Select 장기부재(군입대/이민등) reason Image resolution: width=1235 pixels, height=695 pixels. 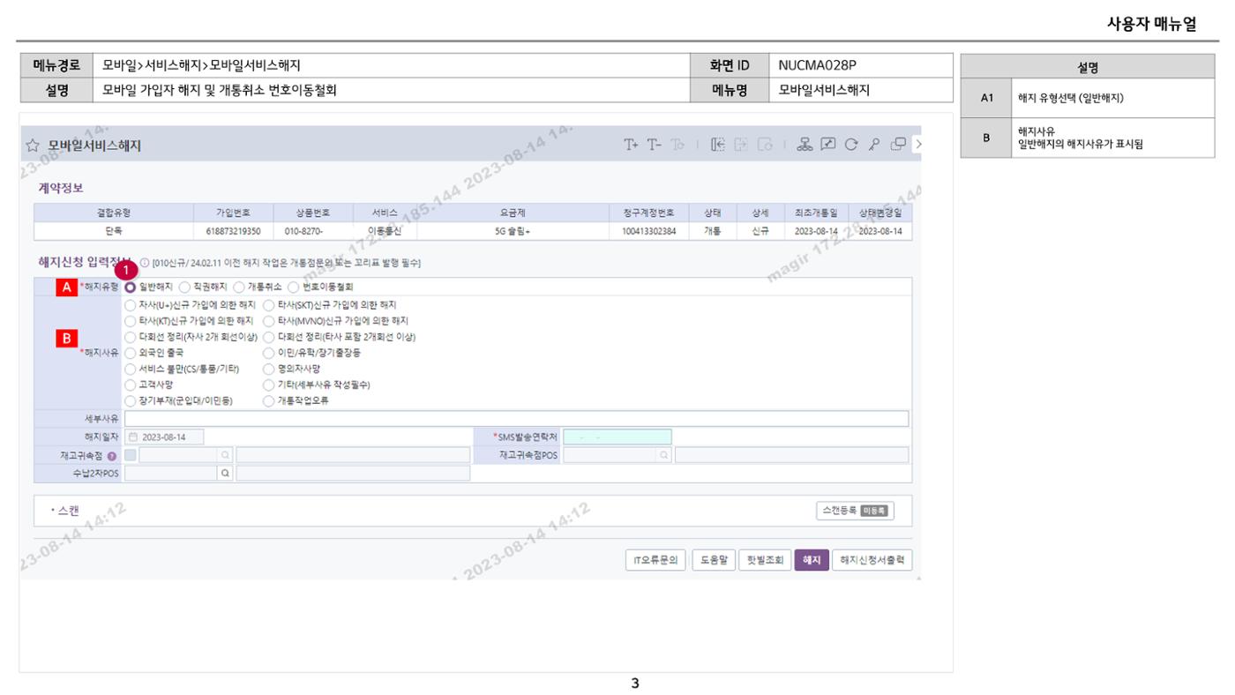131,400
